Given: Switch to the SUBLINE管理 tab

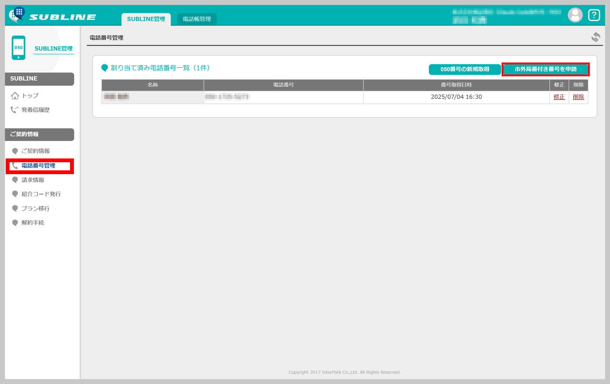Looking at the screenshot, I should pyautogui.click(x=146, y=19).
